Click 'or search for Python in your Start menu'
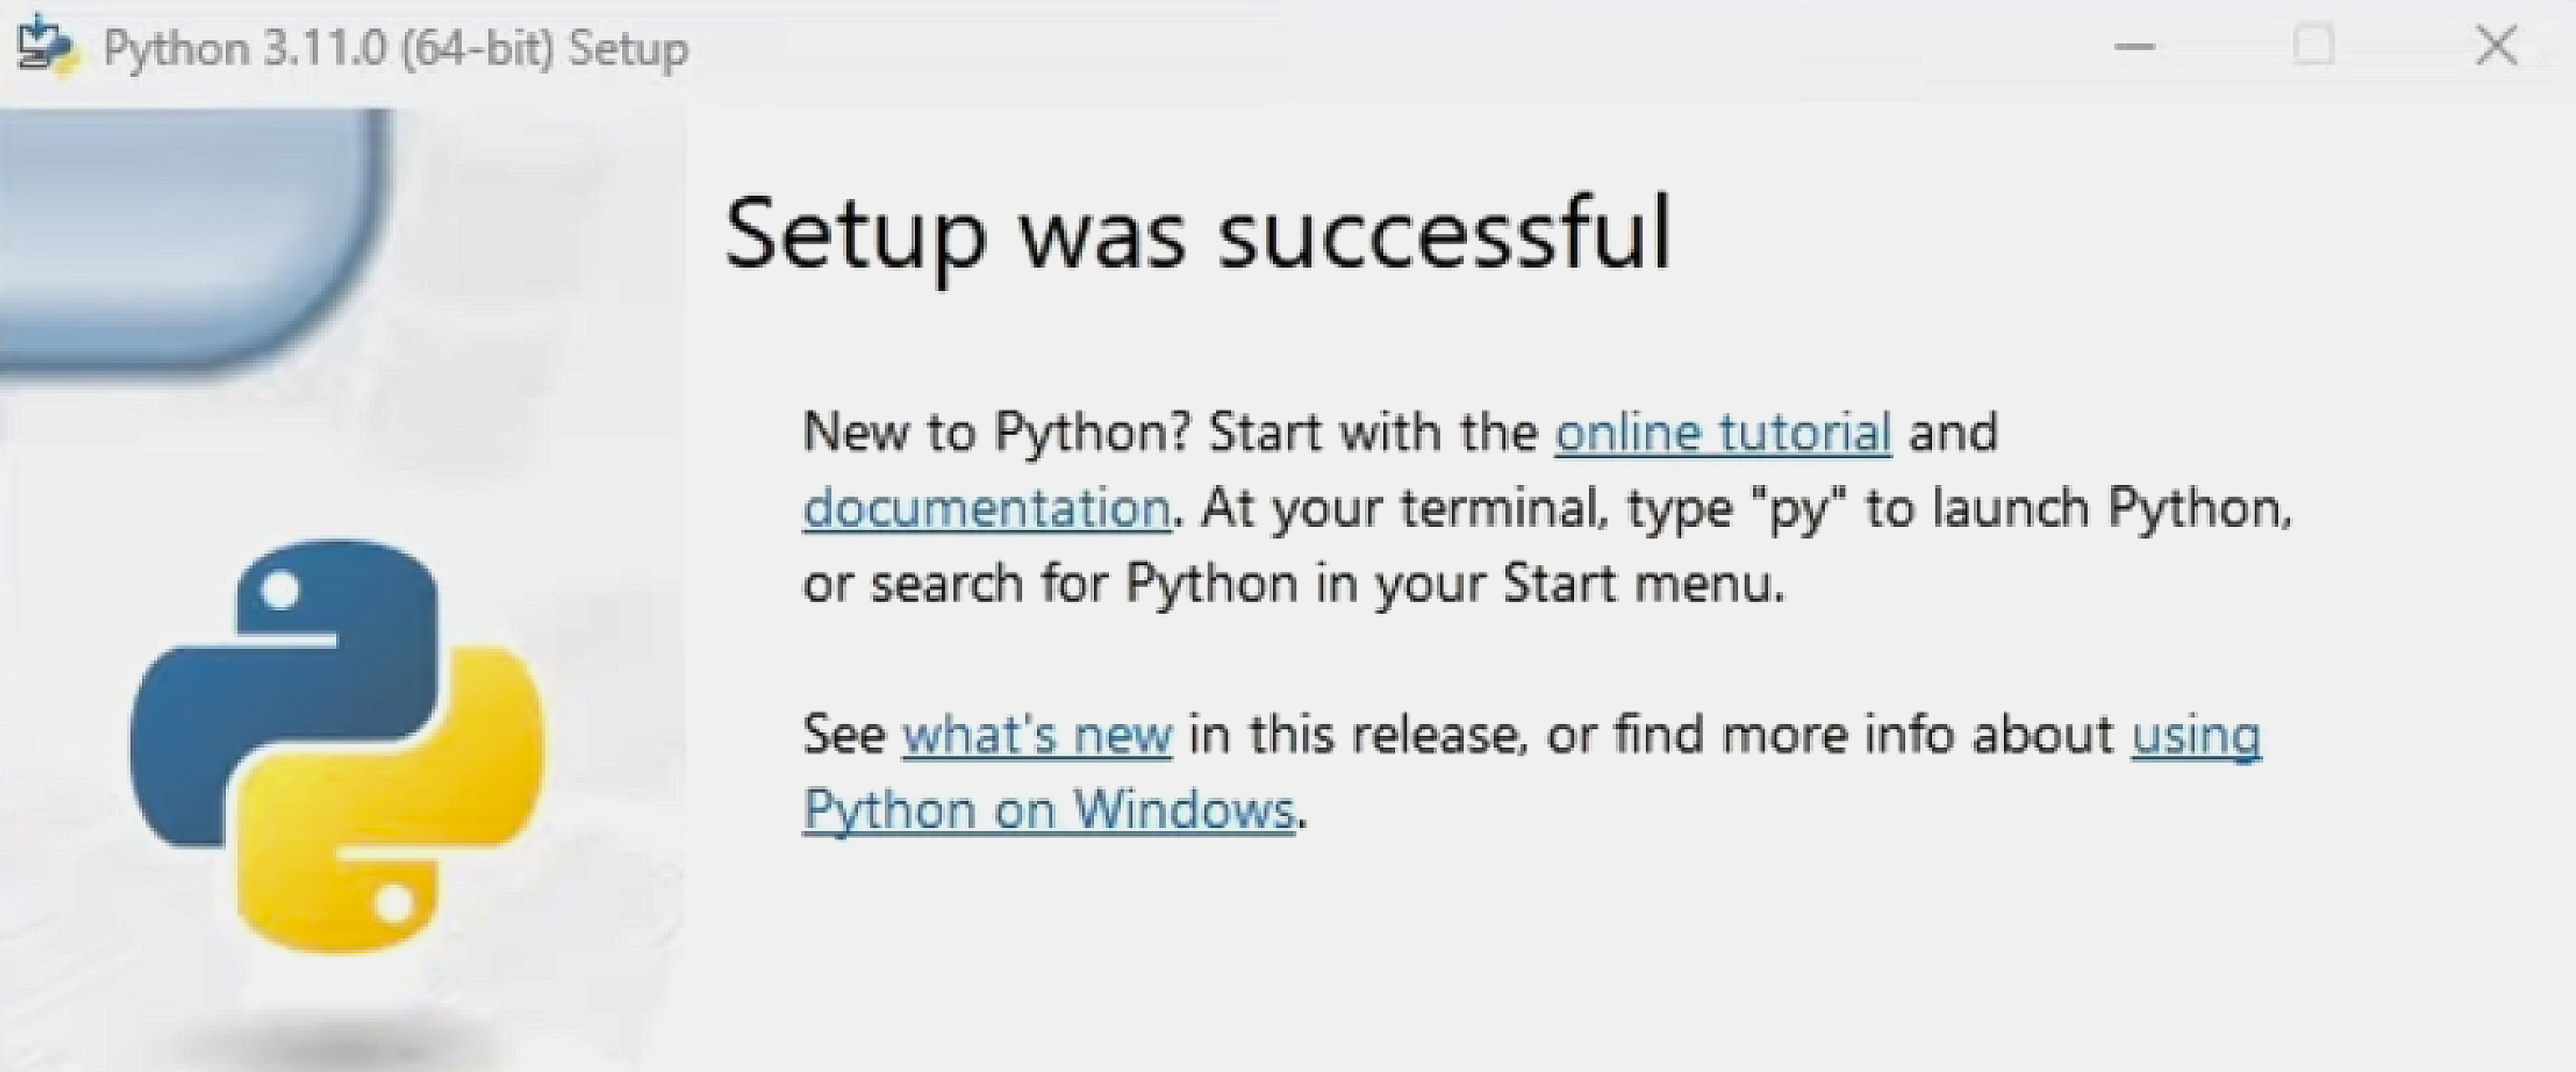The height and width of the screenshot is (1072, 2576). [x=1293, y=584]
